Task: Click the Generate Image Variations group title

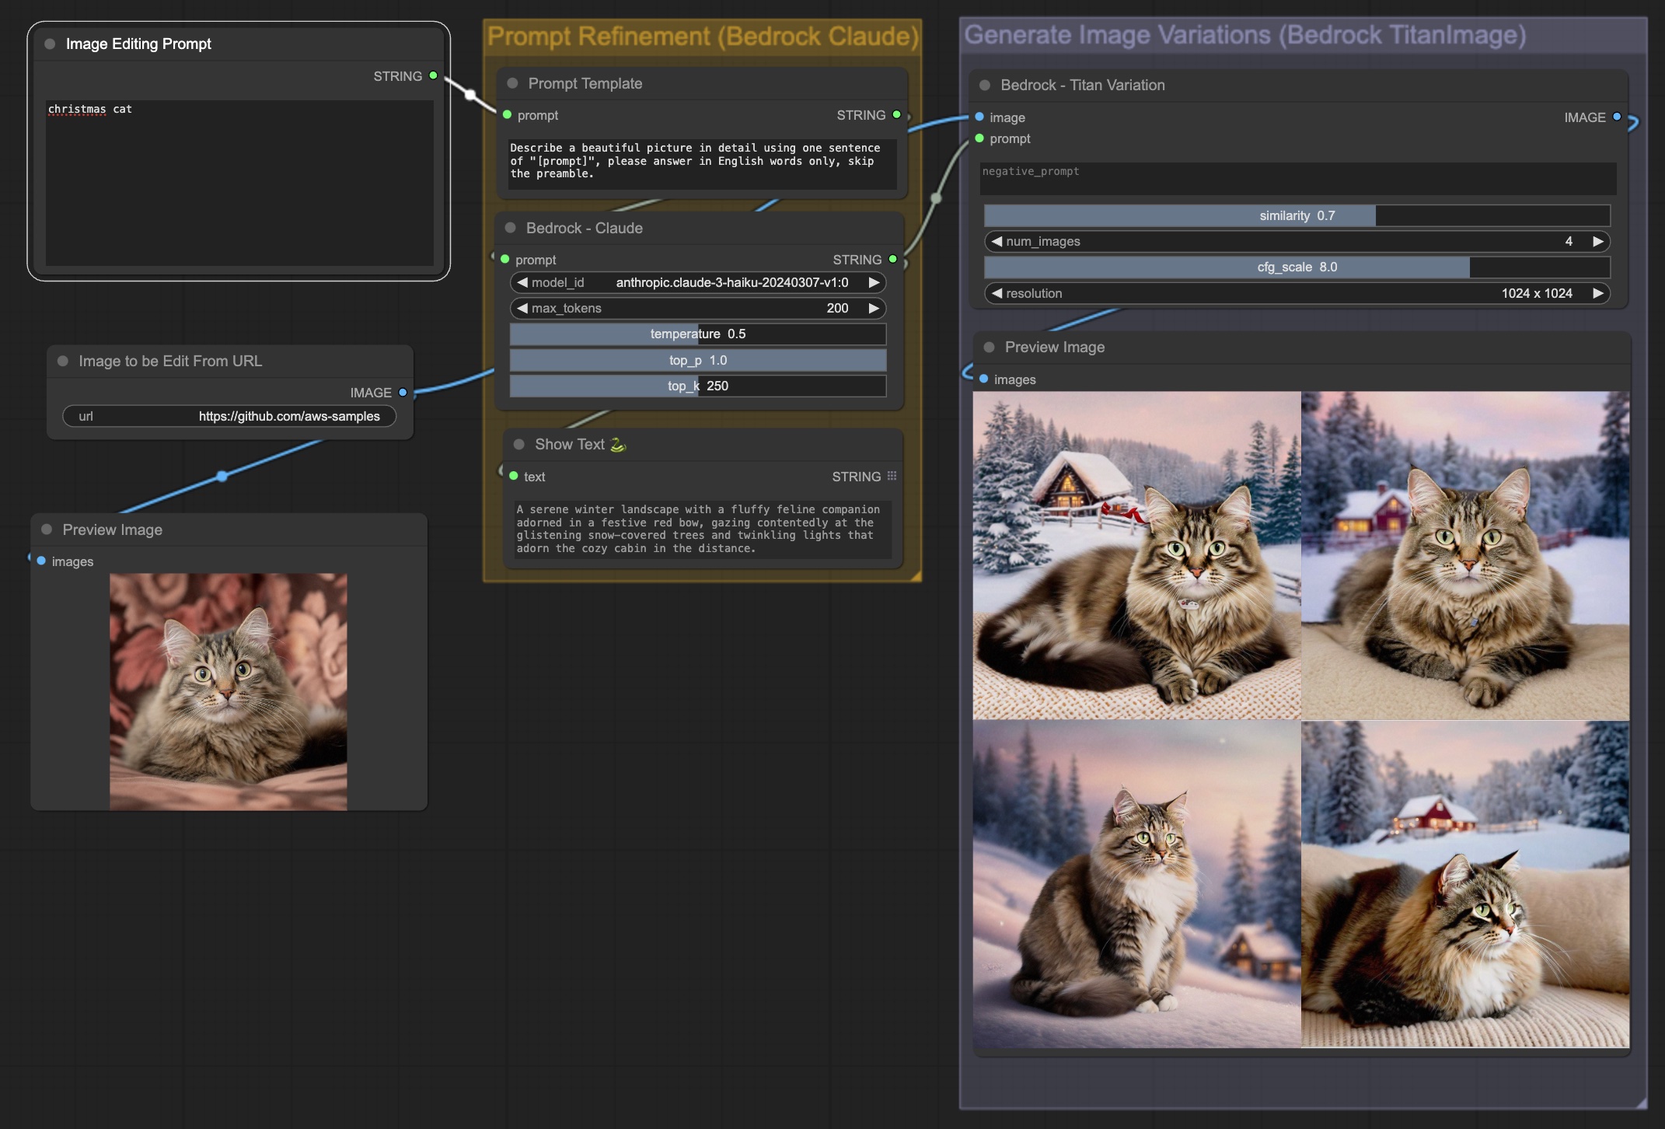Action: click(1244, 35)
